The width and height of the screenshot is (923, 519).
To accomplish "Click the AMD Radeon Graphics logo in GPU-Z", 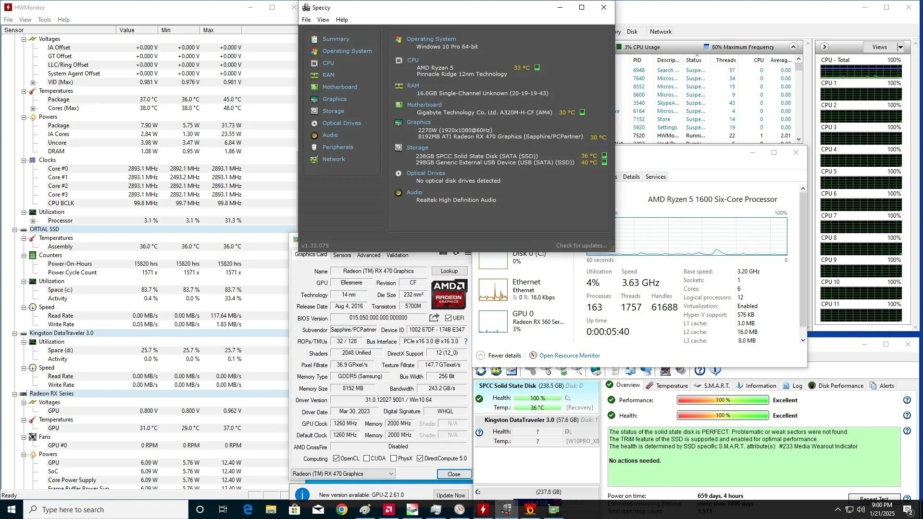I will click(x=449, y=294).
